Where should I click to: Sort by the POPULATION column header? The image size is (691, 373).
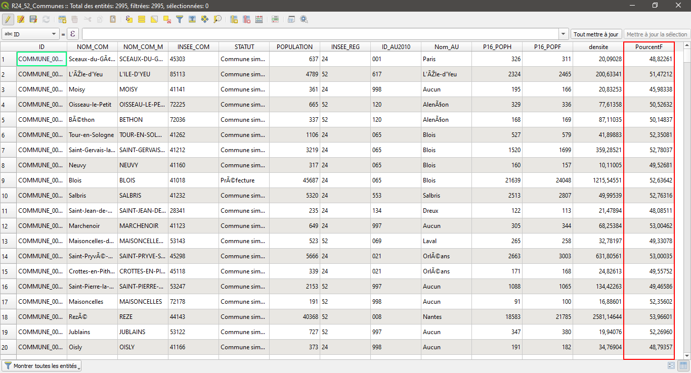point(294,46)
